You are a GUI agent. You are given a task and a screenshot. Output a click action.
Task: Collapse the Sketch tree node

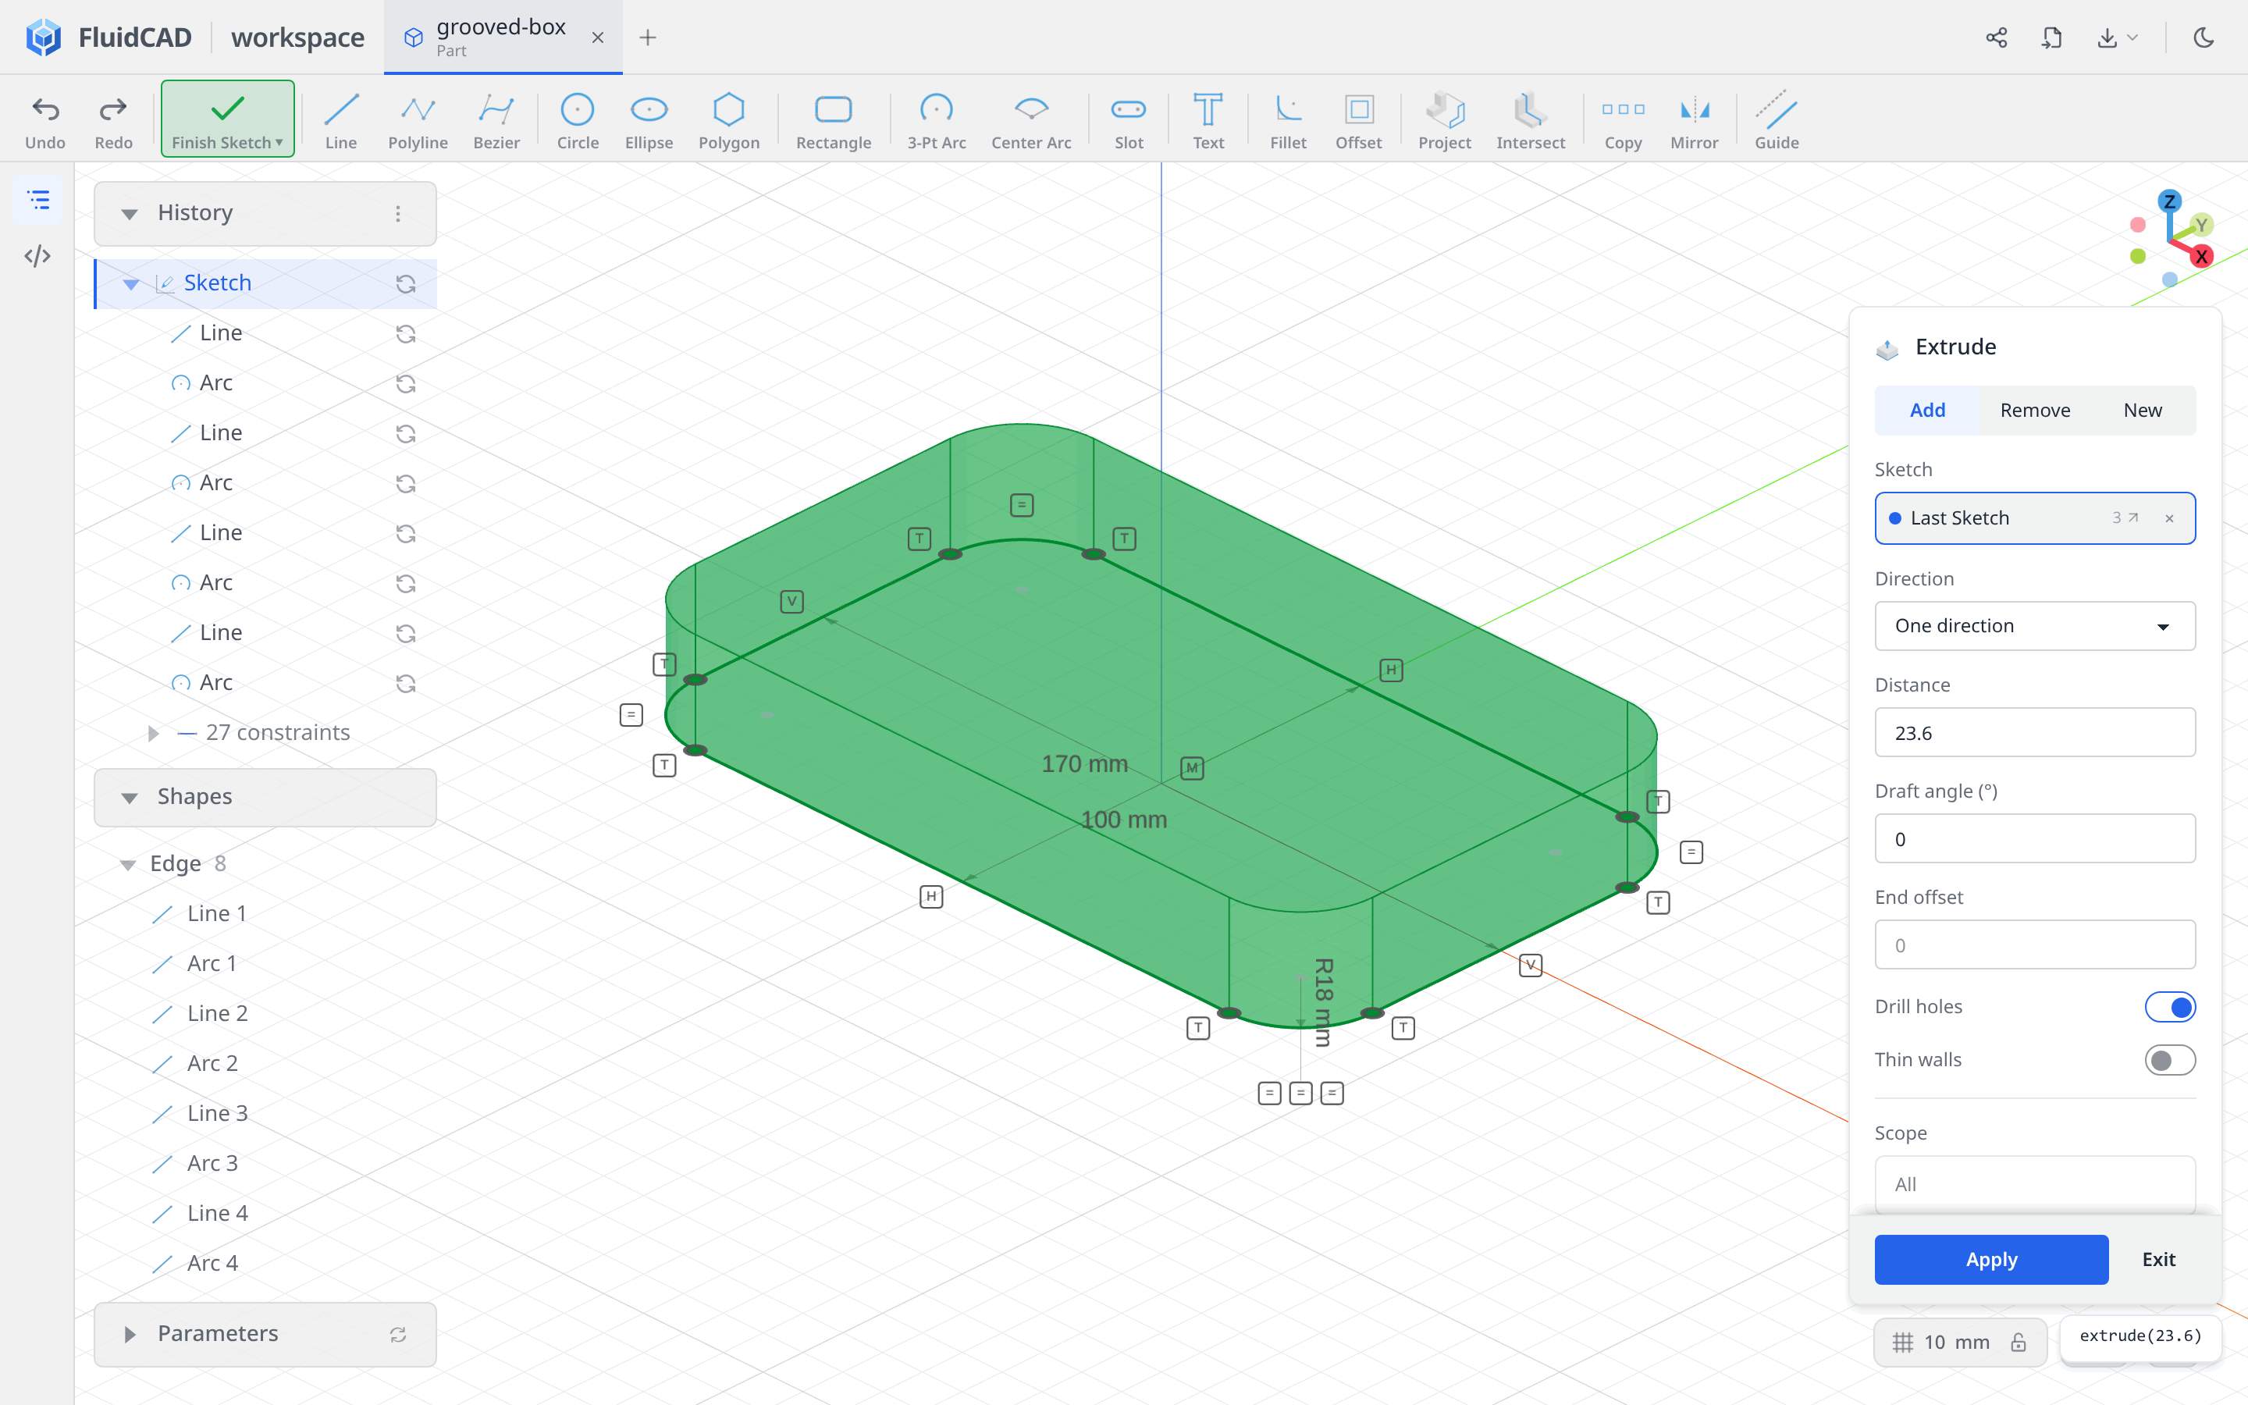[x=131, y=283]
